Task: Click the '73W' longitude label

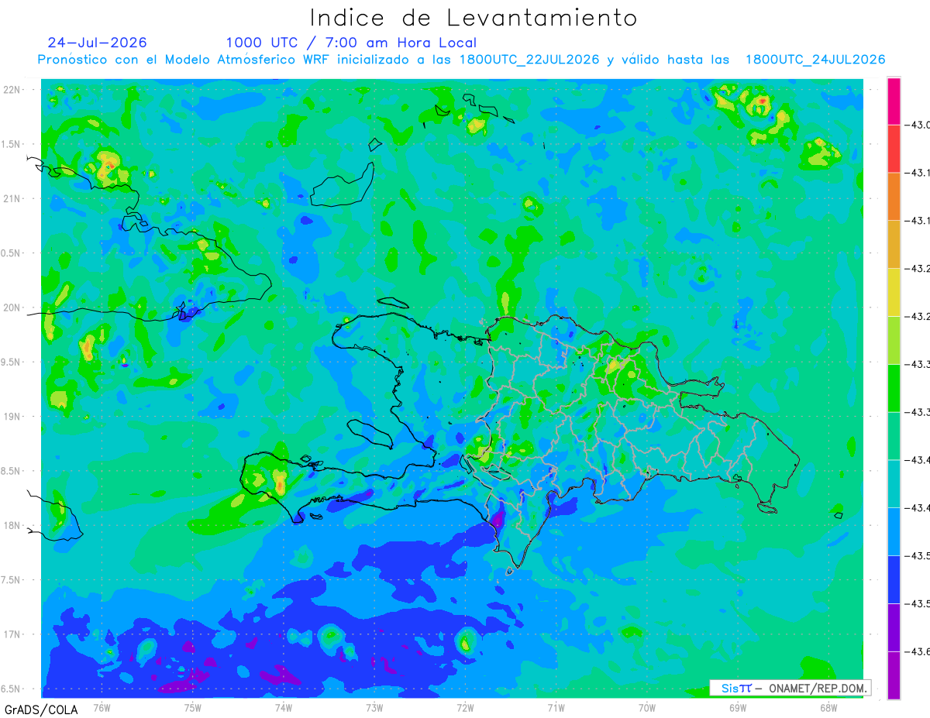Action: 374,707
